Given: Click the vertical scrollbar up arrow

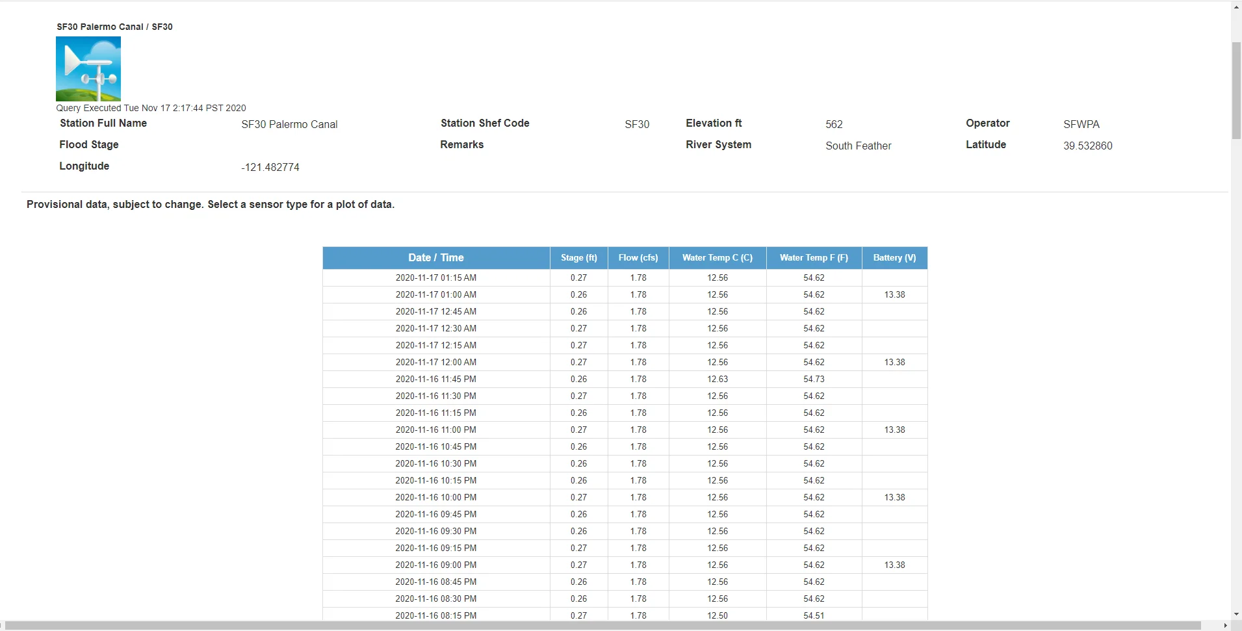Looking at the screenshot, I should click(1236, 6).
